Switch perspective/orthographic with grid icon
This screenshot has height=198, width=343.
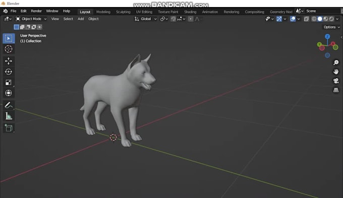336,90
